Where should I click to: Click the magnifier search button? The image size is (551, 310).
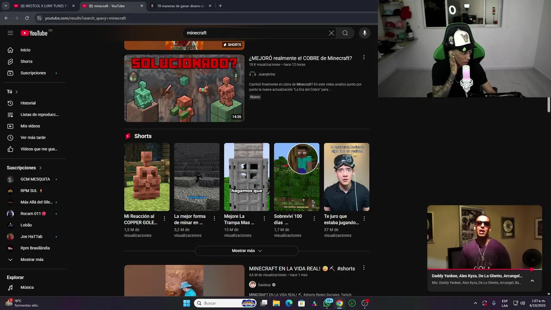[345, 33]
